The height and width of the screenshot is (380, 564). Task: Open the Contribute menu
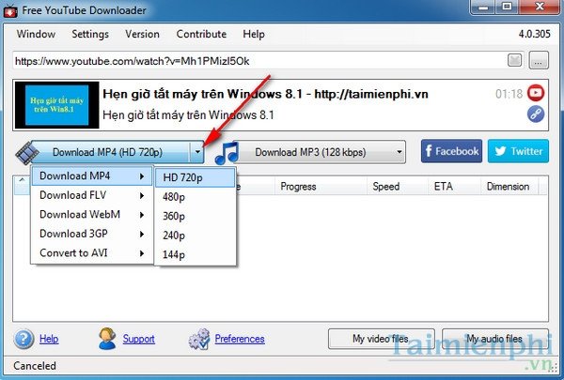[201, 34]
